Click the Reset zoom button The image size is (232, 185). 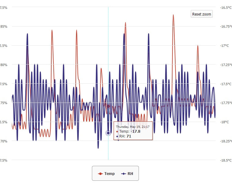coord(201,14)
